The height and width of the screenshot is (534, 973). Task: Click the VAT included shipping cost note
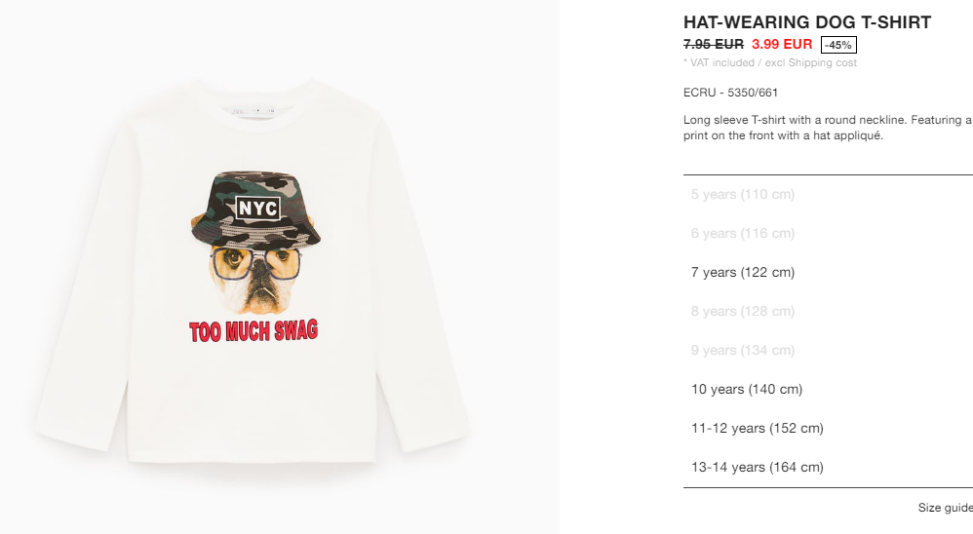[769, 62]
